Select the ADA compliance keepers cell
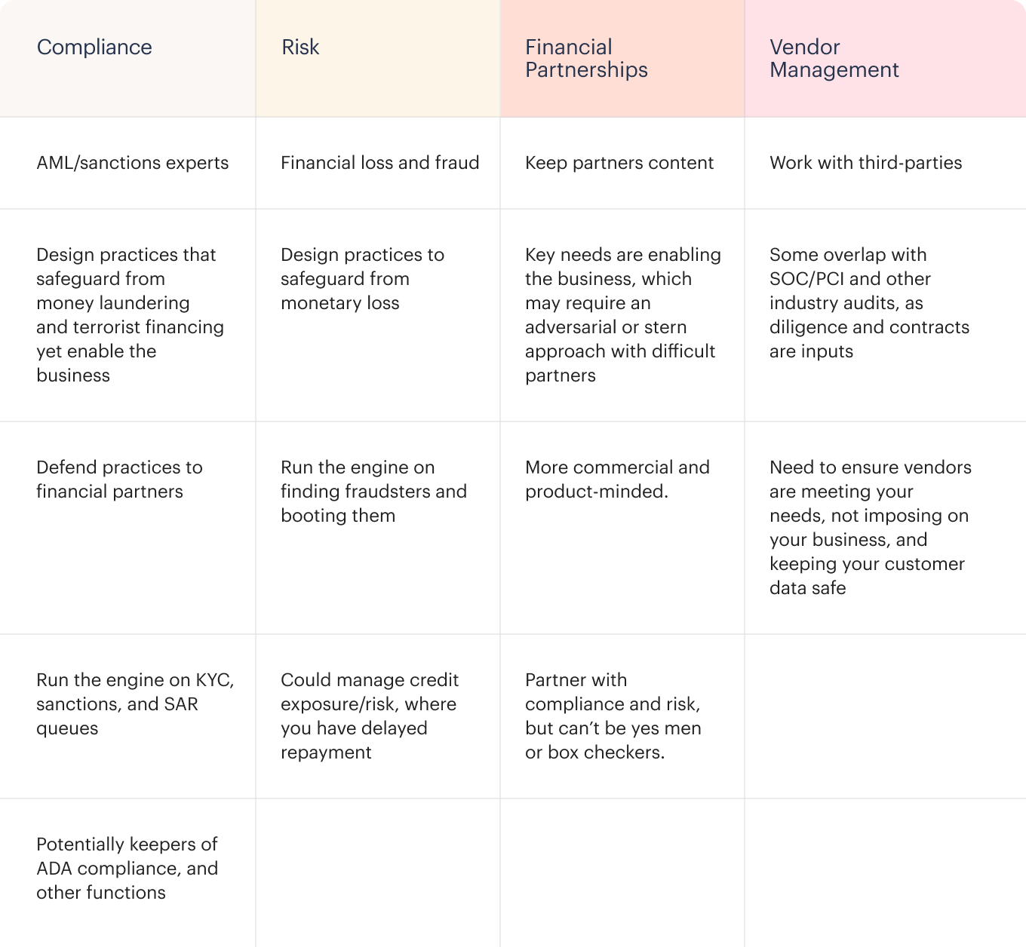The height and width of the screenshot is (947, 1026). pyautogui.click(x=127, y=868)
